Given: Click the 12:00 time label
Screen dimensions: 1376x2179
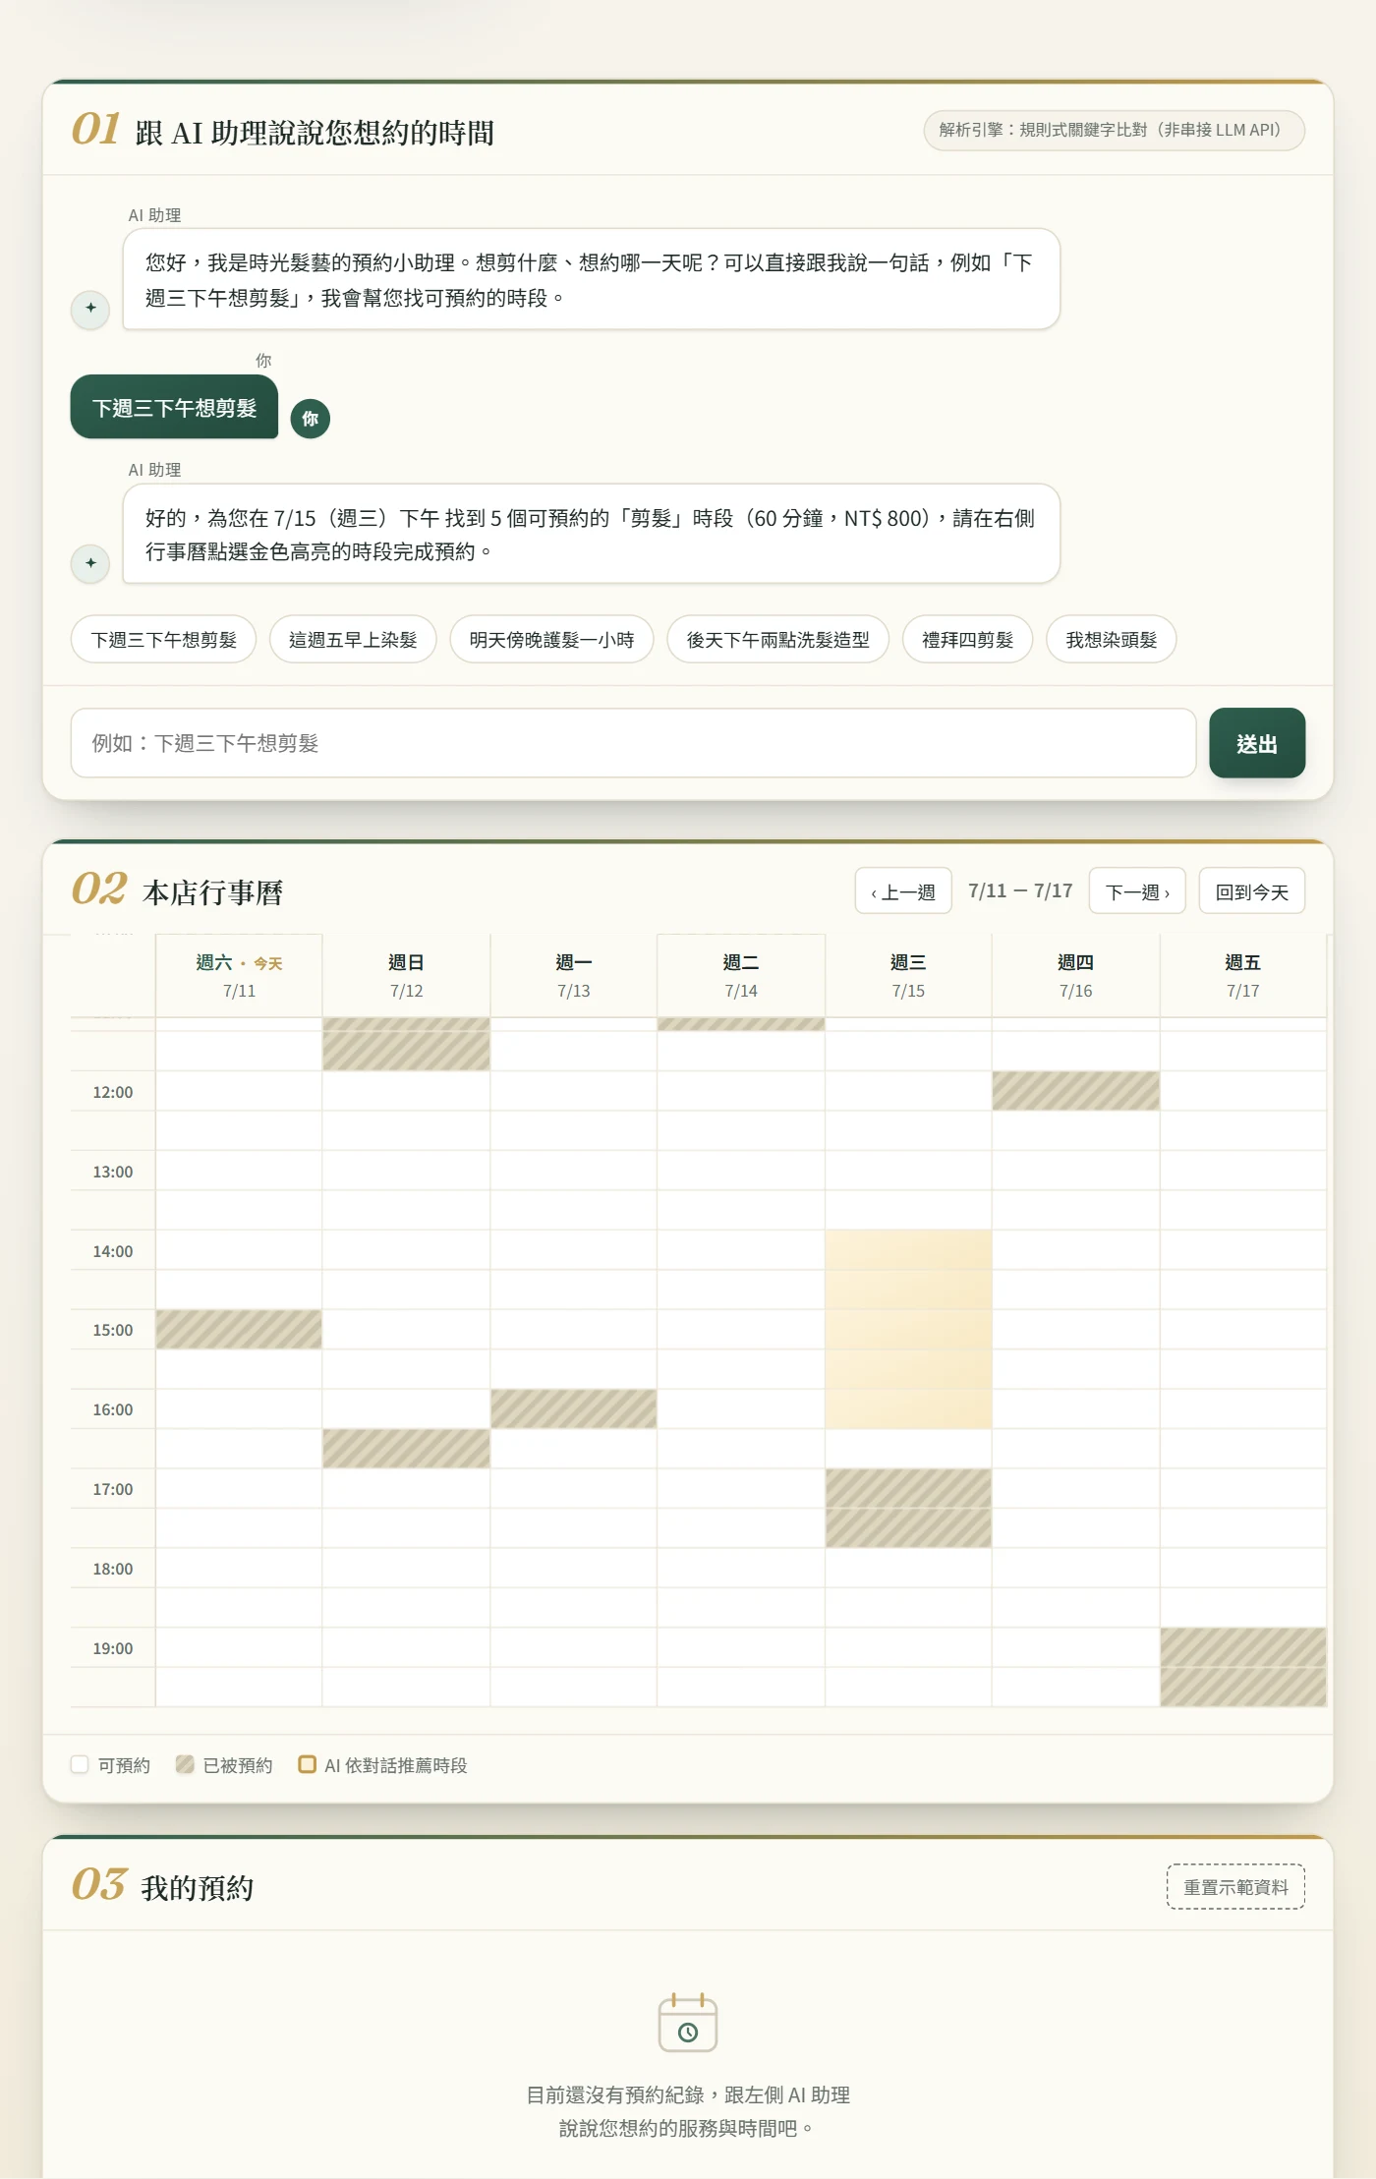Looking at the screenshot, I should pyautogui.click(x=112, y=1092).
